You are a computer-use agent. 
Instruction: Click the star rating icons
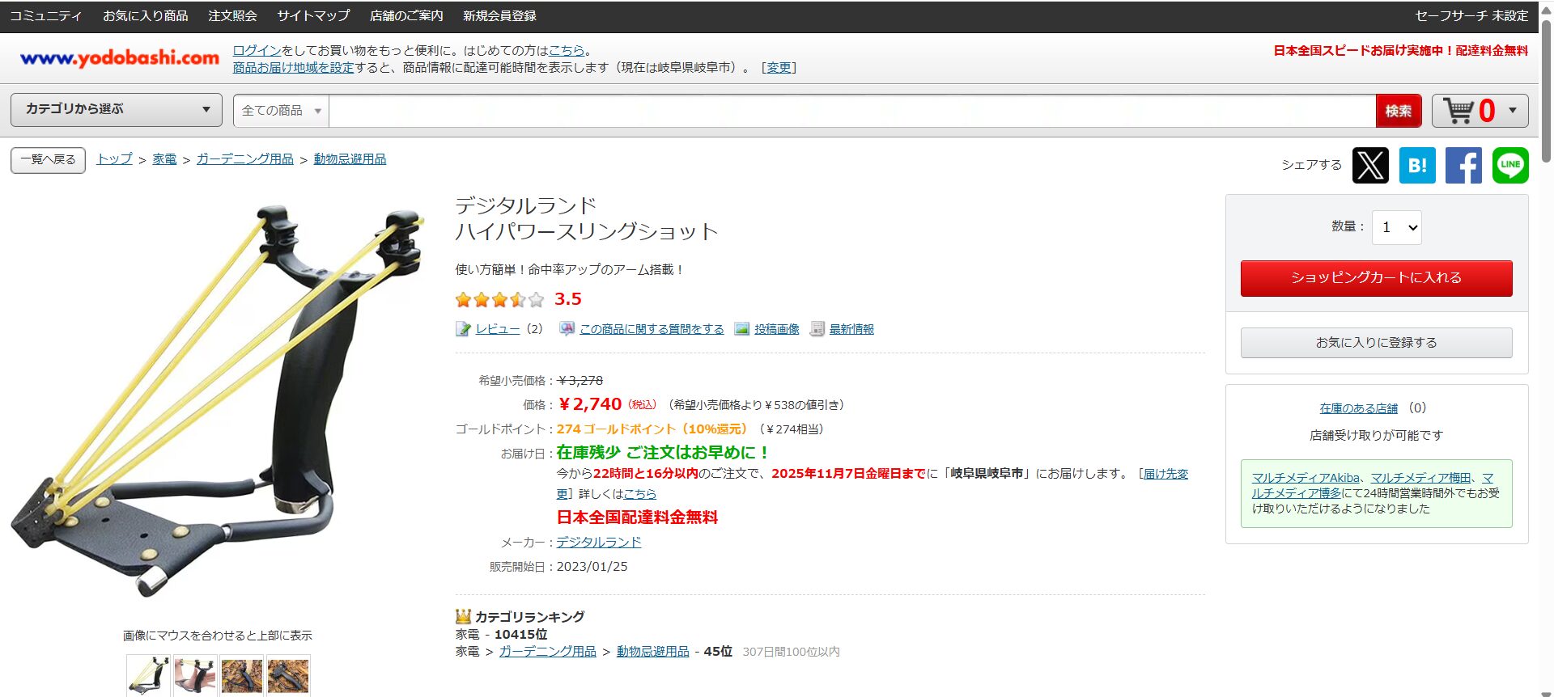click(499, 300)
